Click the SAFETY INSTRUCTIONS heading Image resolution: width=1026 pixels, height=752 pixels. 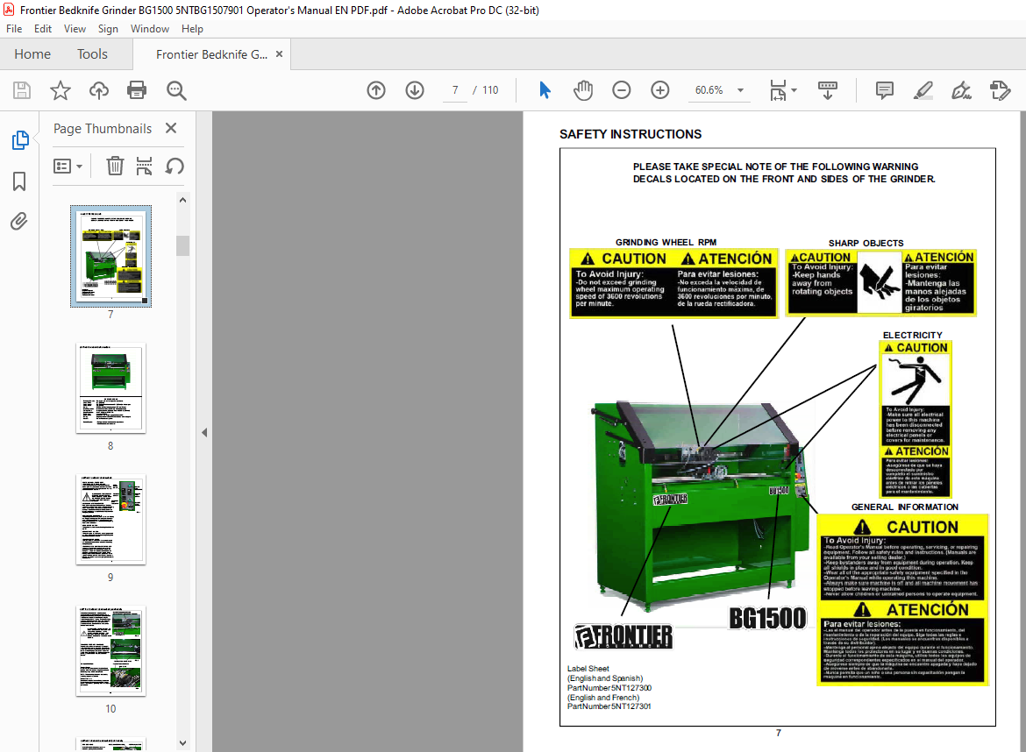(631, 134)
